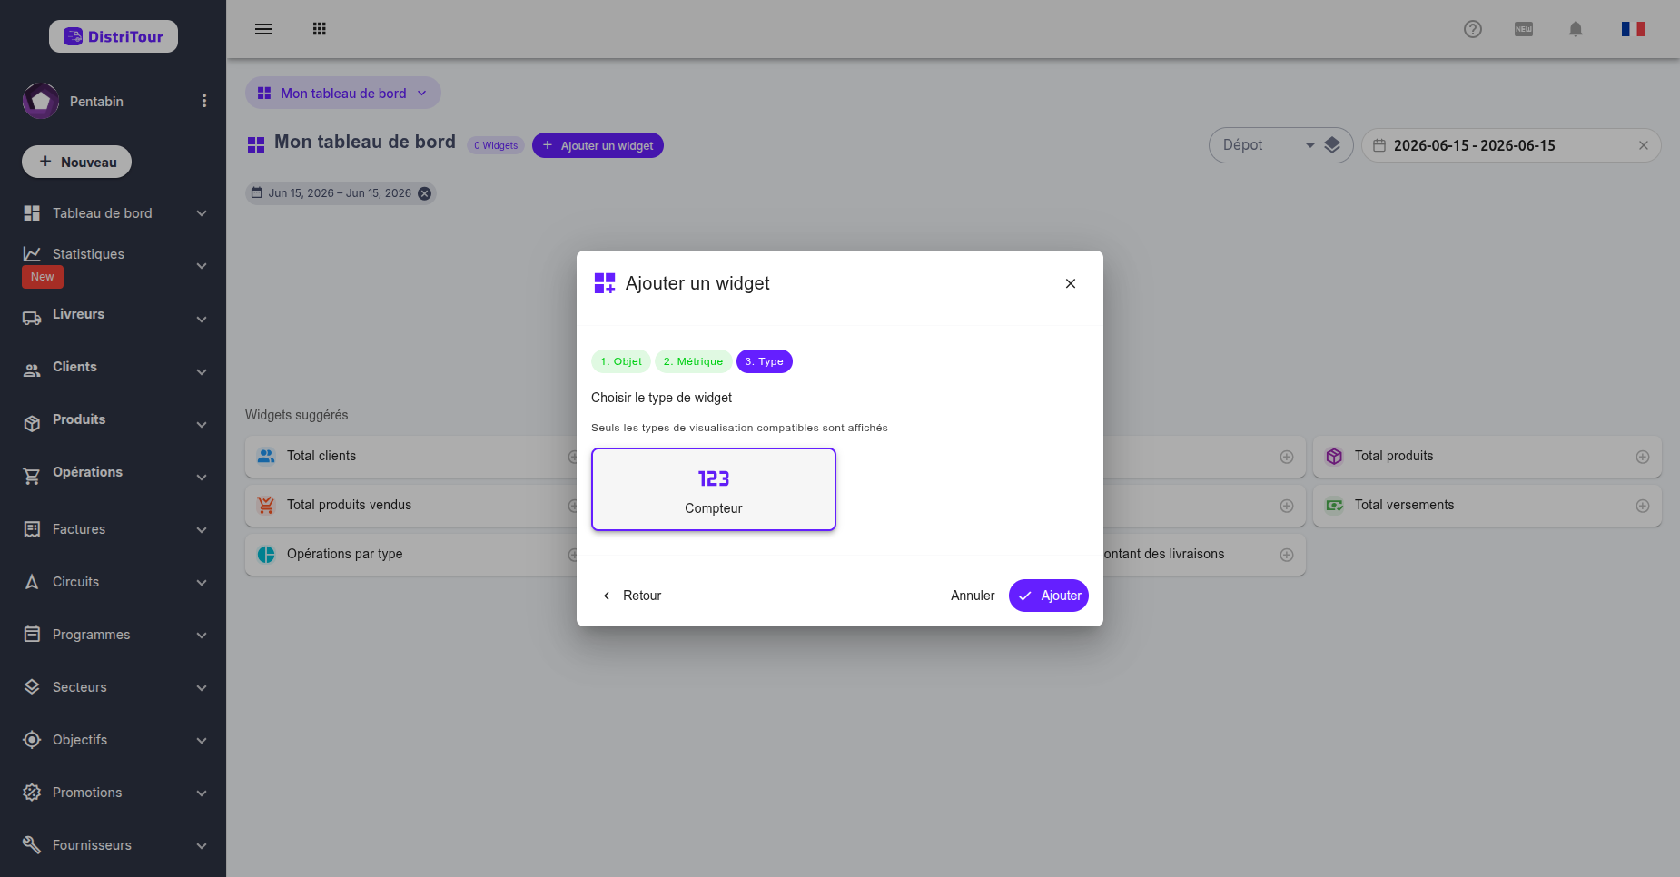Toggle the hamburger menu icon
This screenshot has width=1680, height=877.
click(263, 29)
